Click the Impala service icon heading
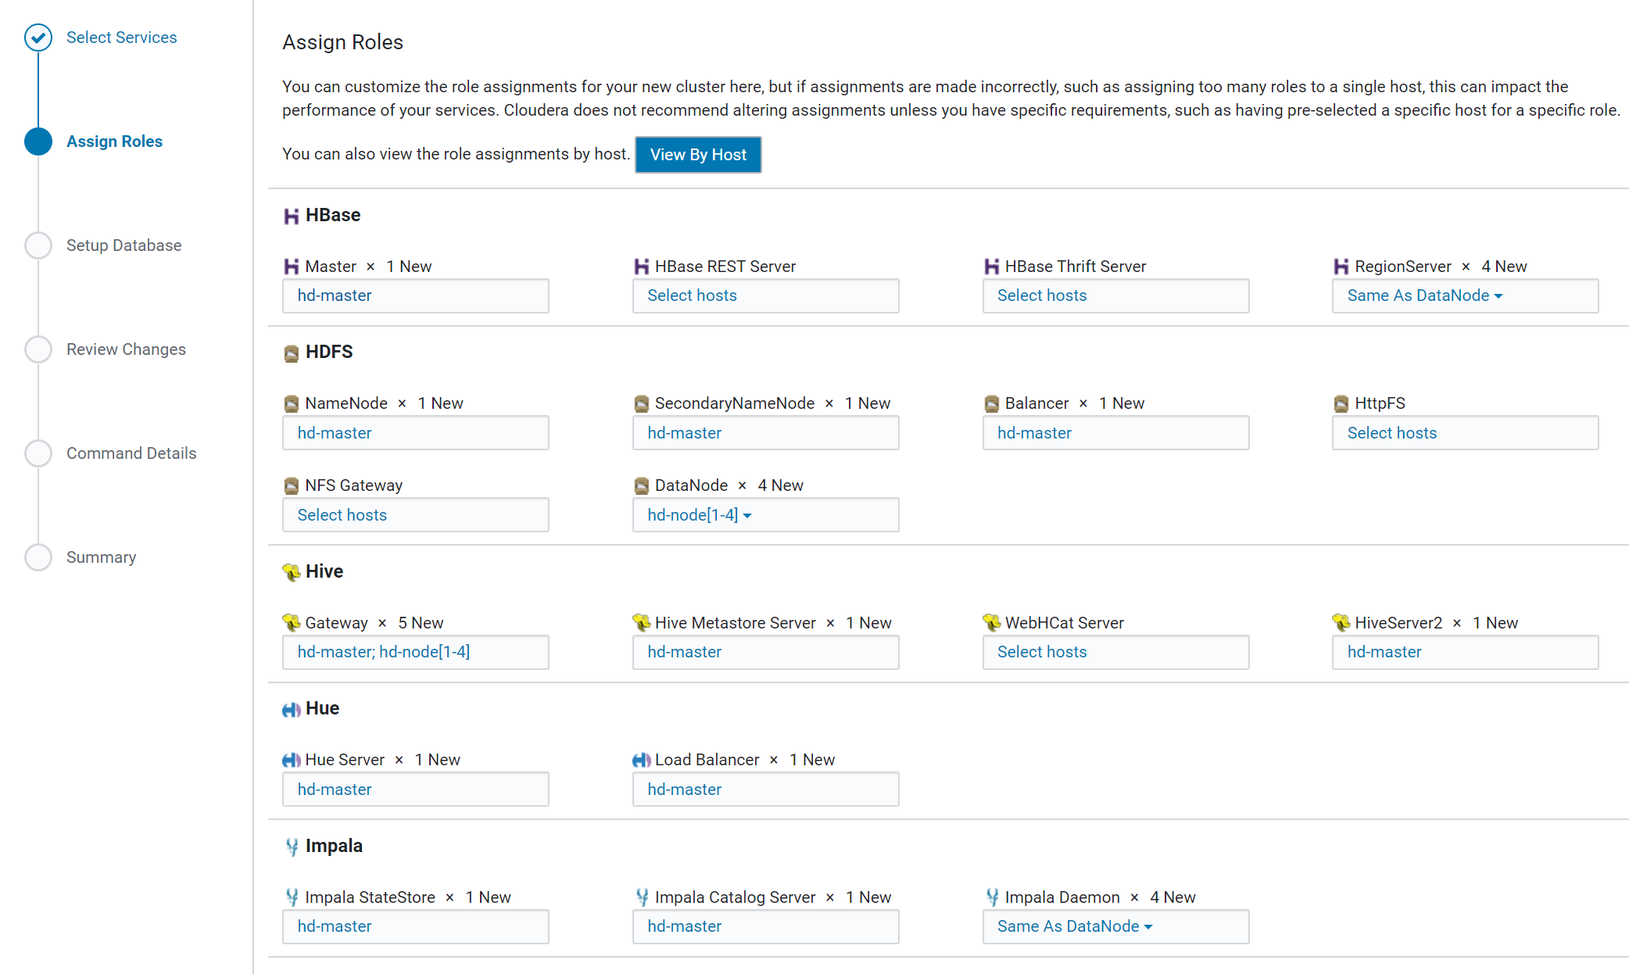Image resolution: width=1629 pixels, height=974 pixels. (x=292, y=847)
